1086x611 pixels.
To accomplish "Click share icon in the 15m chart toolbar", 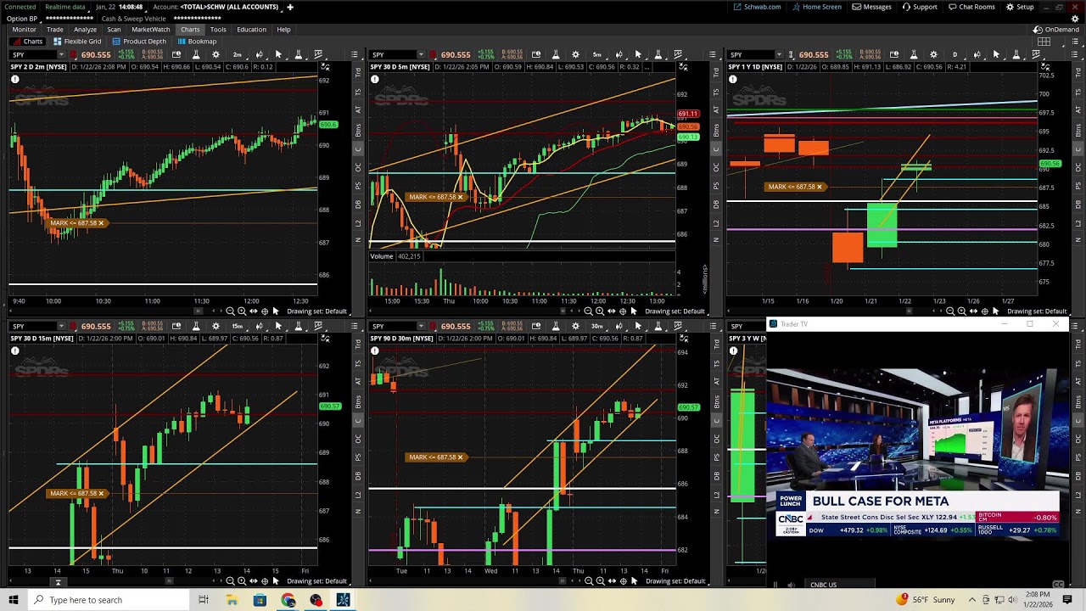I will (x=176, y=326).
